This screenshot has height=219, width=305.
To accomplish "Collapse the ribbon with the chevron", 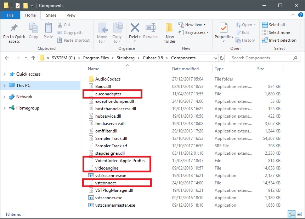I will point(293,15).
